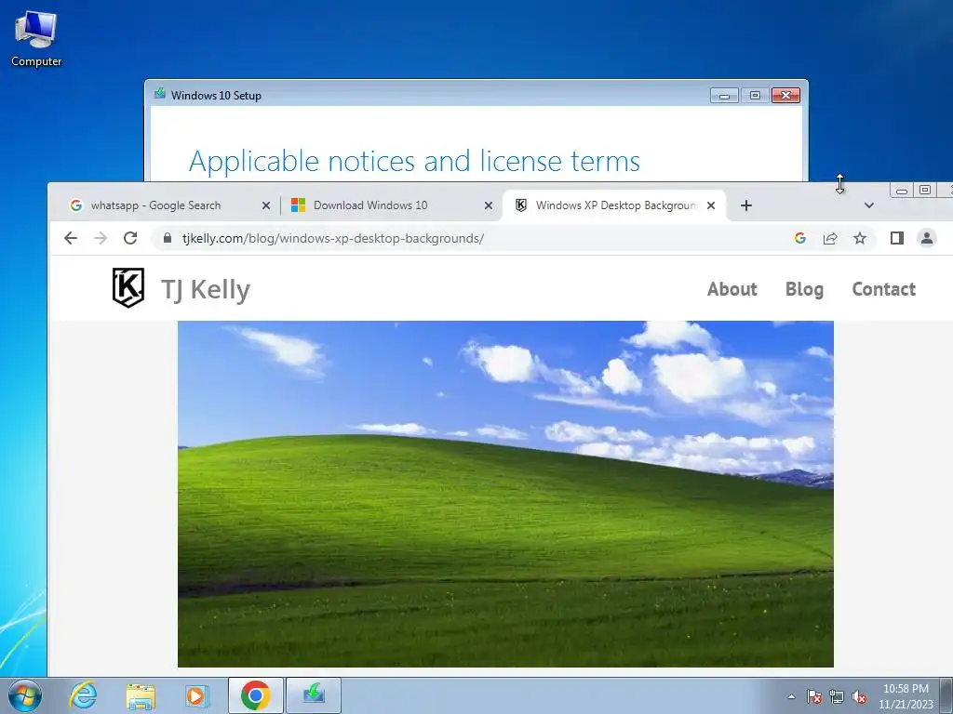Minimize the Windows 10 Setup window
The height and width of the screenshot is (714, 953).
(x=724, y=96)
